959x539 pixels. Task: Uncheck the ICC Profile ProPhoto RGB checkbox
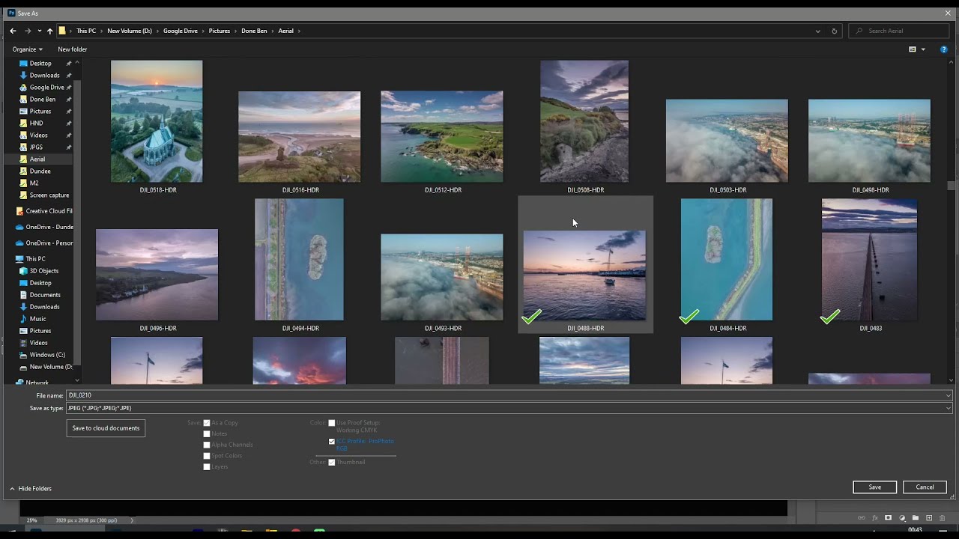coord(332,442)
